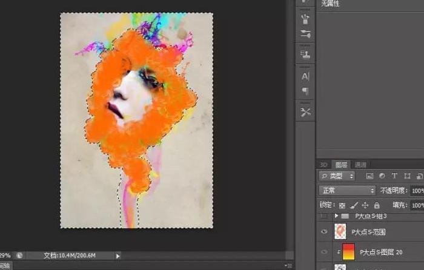Click the 无属性 properties label
The width and height of the screenshot is (424, 270).
330,4
